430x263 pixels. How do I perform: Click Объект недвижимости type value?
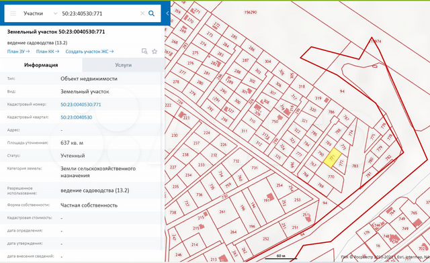89,78
